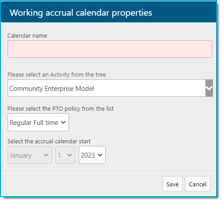This screenshot has height=202, width=222.
Task: Click the gray arrow button on Activity selector
Action: click(x=209, y=88)
